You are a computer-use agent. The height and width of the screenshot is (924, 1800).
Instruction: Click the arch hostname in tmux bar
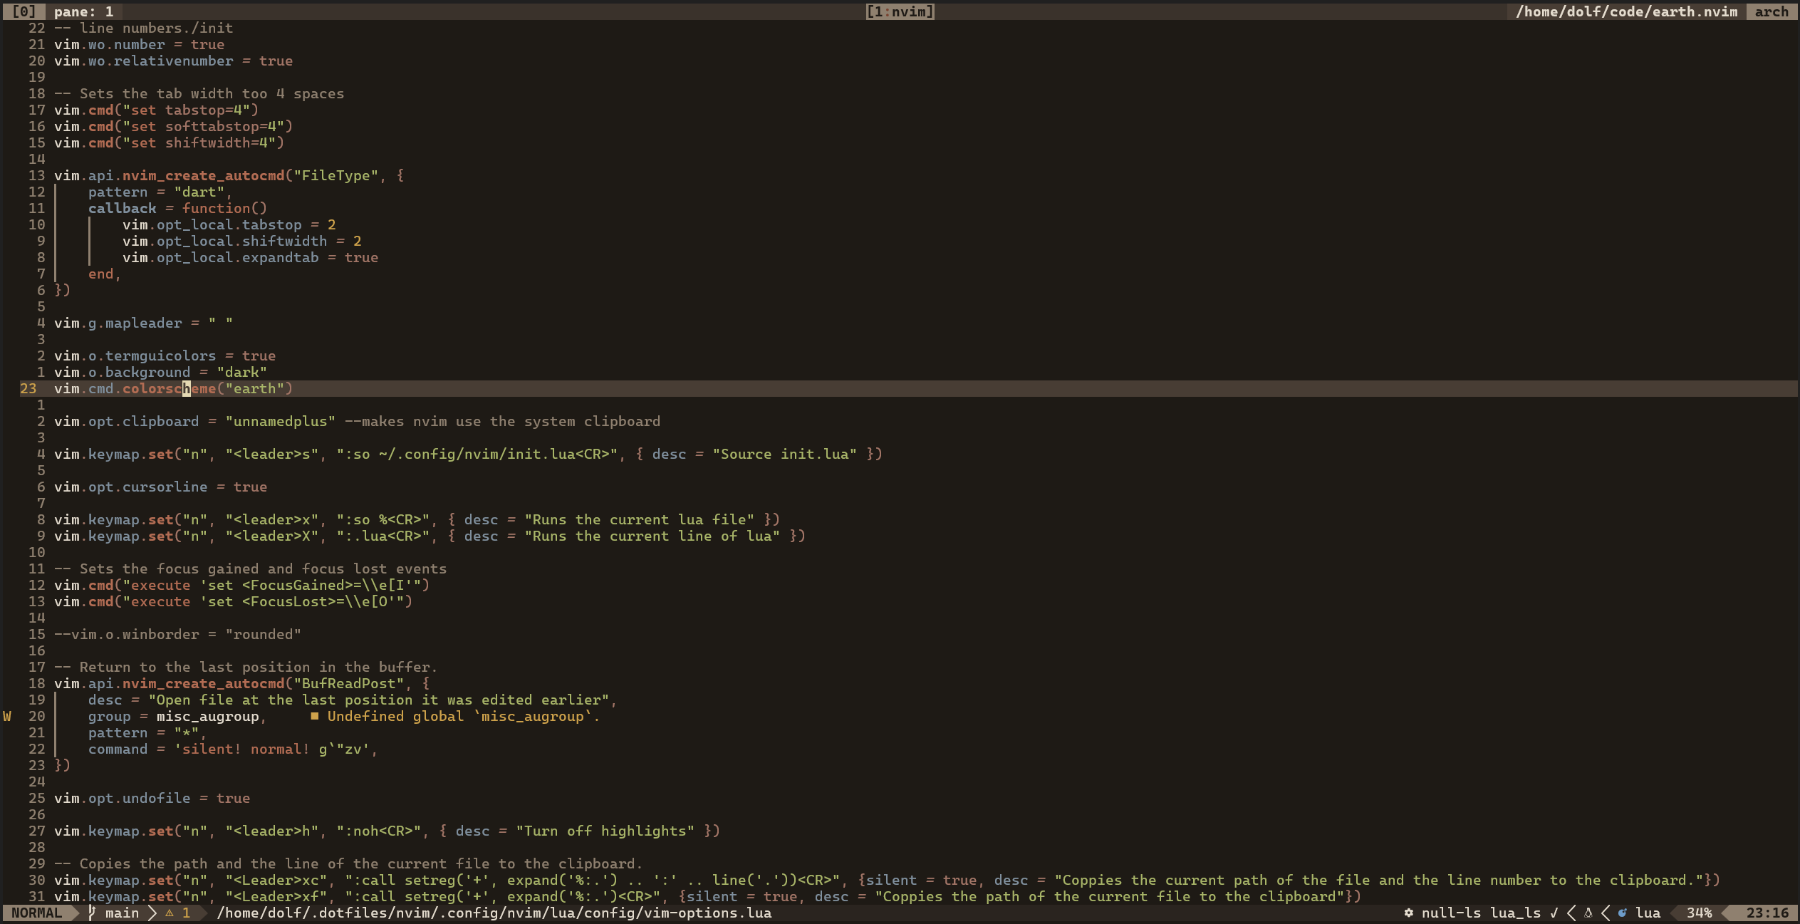tap(1772, 11)
